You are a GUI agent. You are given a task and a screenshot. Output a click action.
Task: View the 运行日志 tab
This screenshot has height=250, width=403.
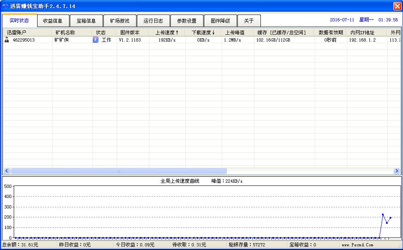pos(153,21)
